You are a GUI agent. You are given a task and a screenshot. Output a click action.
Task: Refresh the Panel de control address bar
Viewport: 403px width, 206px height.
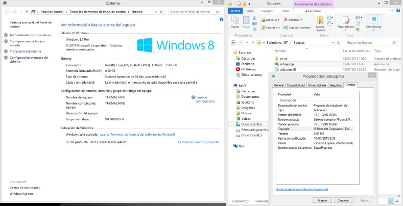pos(161,12)
